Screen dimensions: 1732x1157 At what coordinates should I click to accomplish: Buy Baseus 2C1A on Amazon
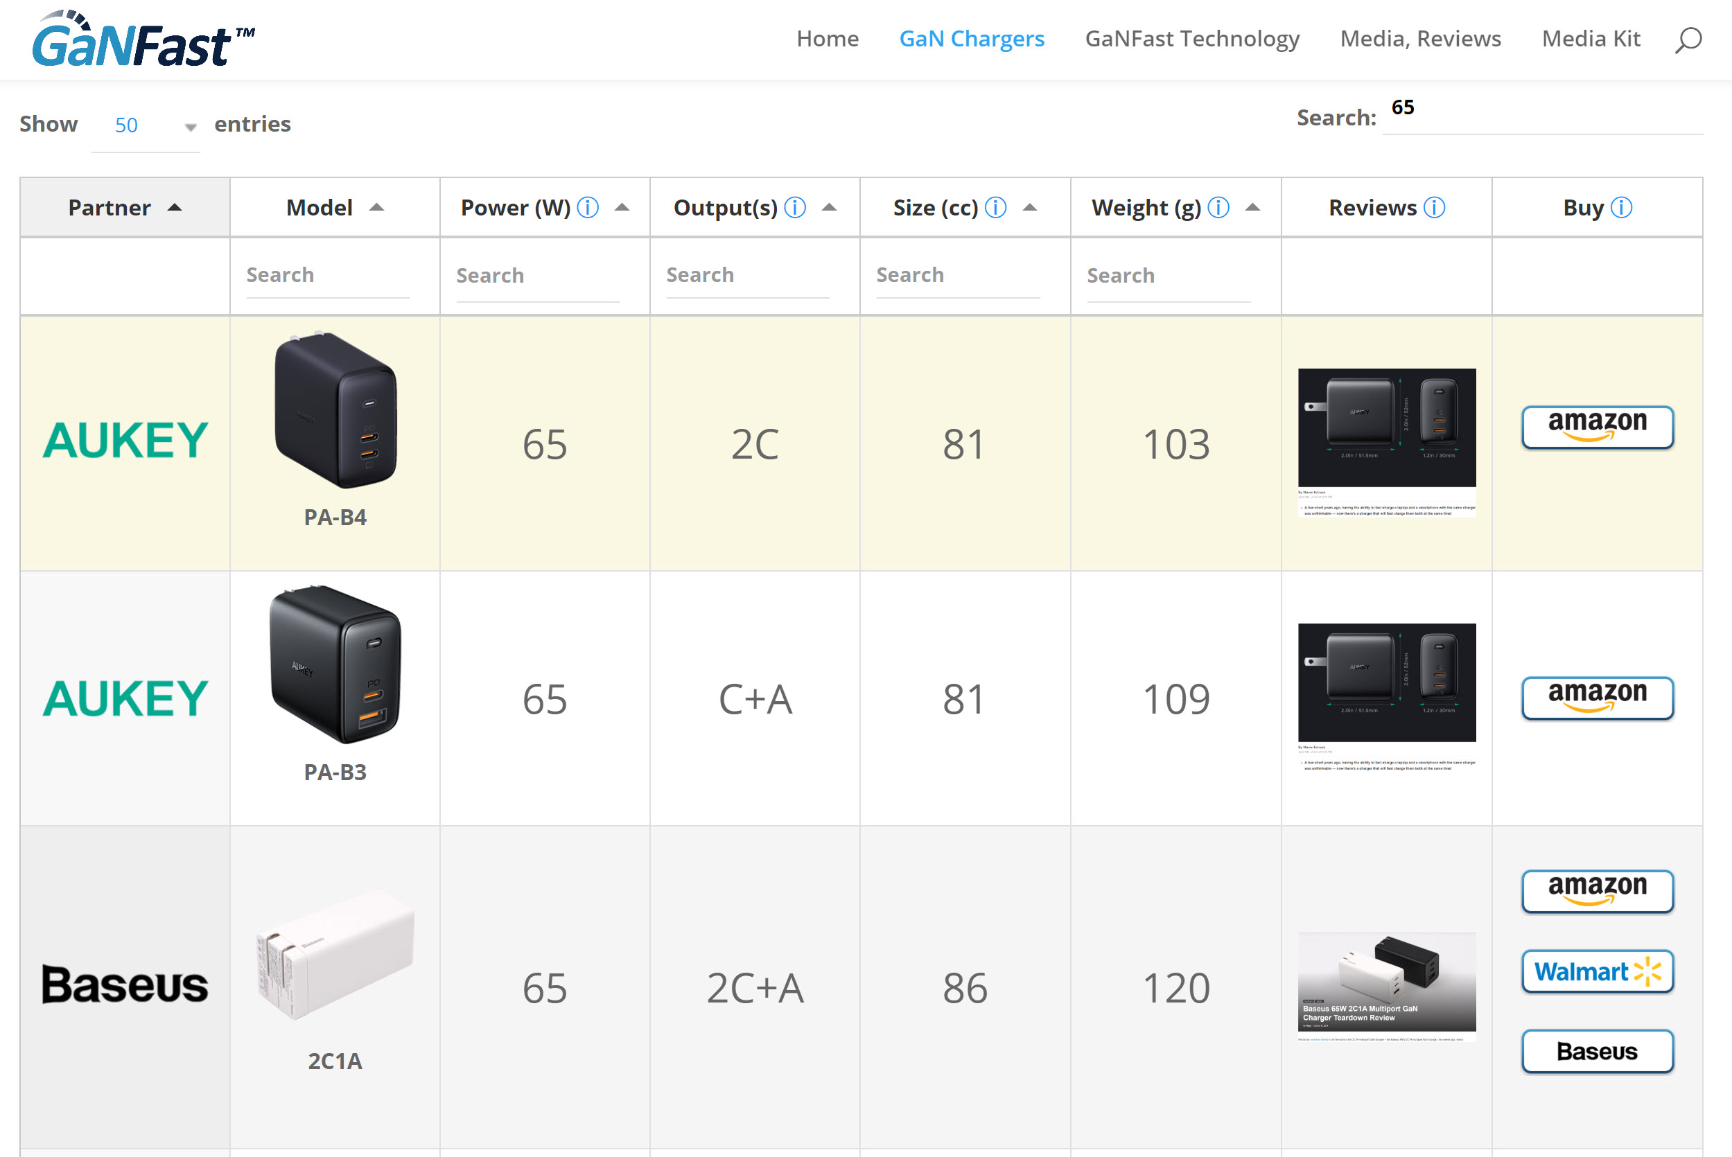tap(1597, 891)
